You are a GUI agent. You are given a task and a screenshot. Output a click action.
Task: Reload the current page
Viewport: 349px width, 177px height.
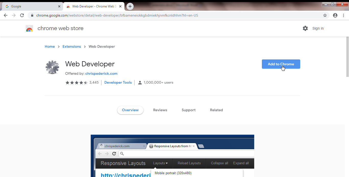click(x=22, y=15)
